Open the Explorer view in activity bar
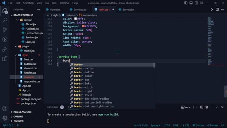 5,11
